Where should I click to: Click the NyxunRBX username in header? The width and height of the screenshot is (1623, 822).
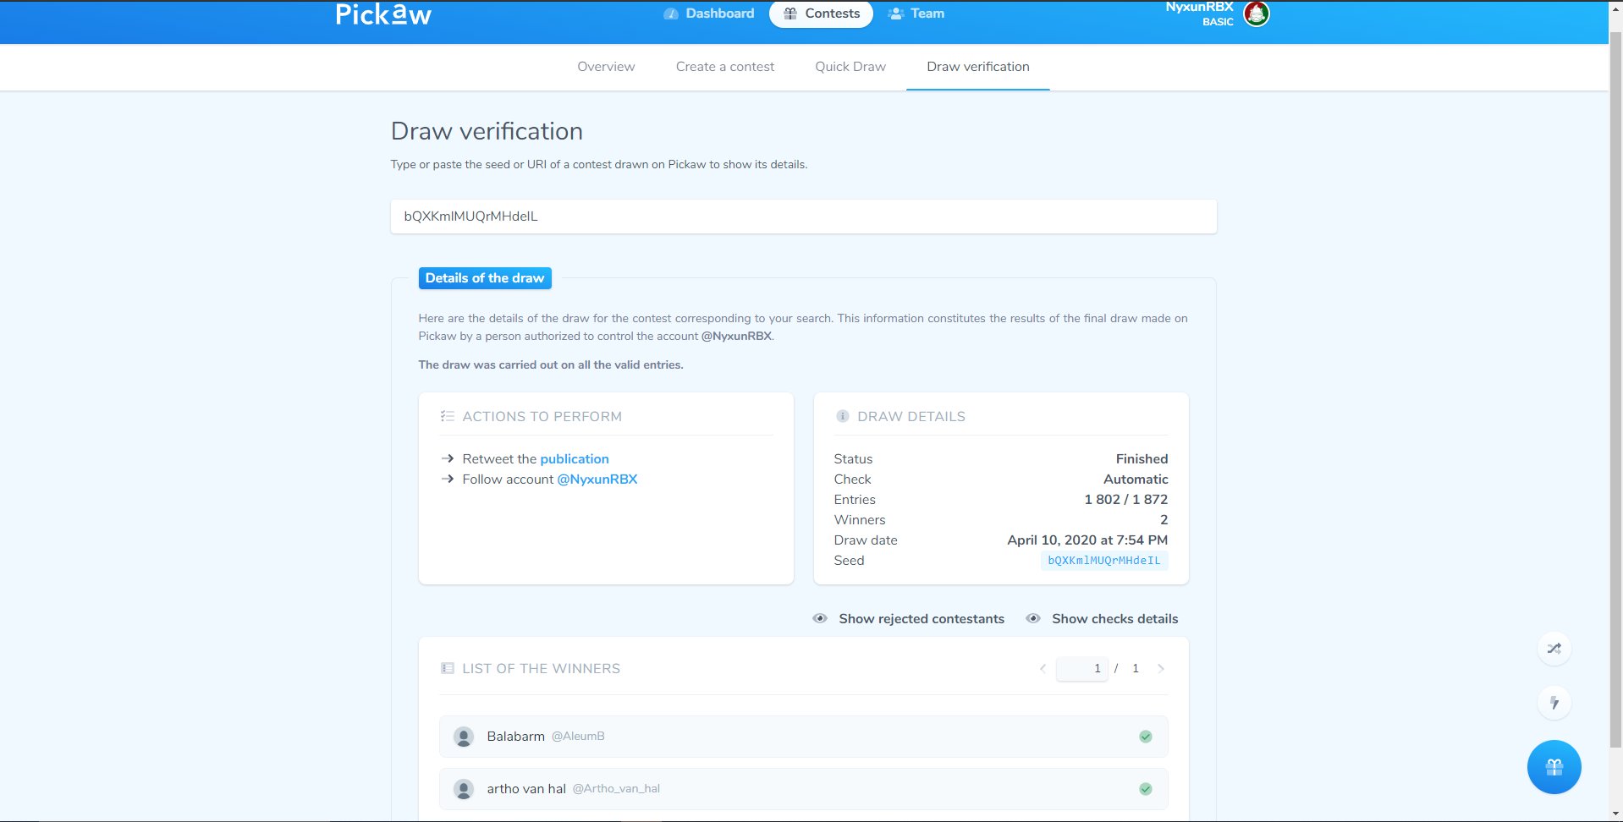click(x=1200, y=7)
